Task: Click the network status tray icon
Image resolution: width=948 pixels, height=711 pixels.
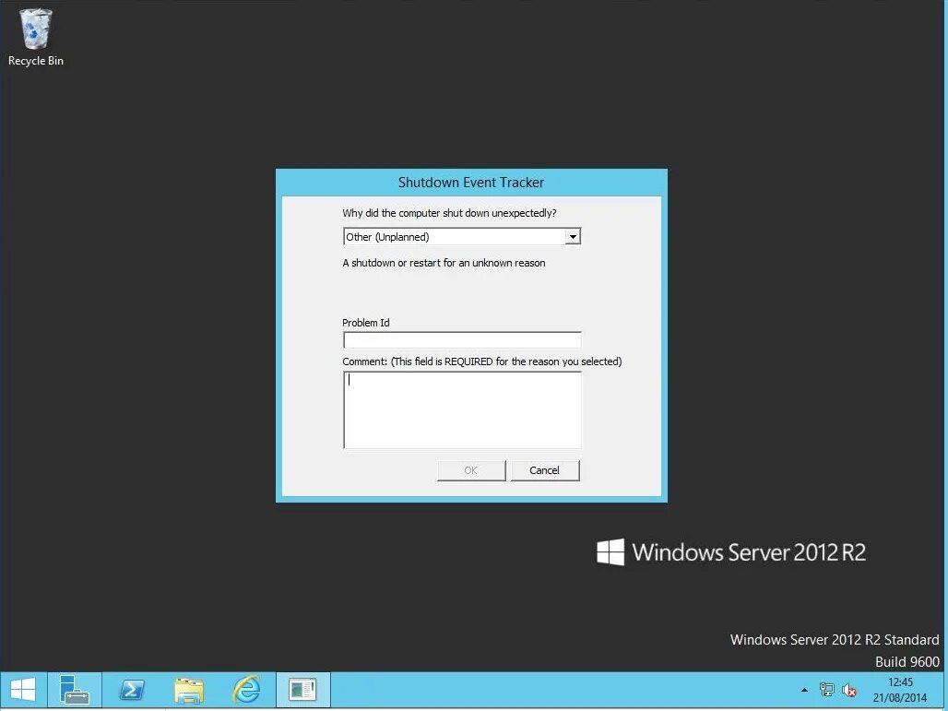Action: point(826,689)
